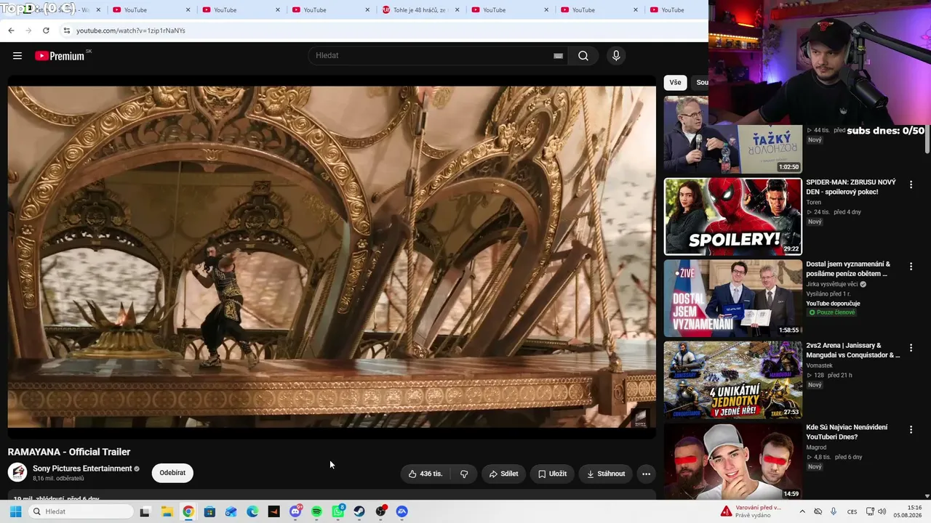This screenshot has height=523, width=931.
Task: Open "Kde Sú Najviac Nenávidení YouTuberi Dnes?" video title
Action: 847,432
